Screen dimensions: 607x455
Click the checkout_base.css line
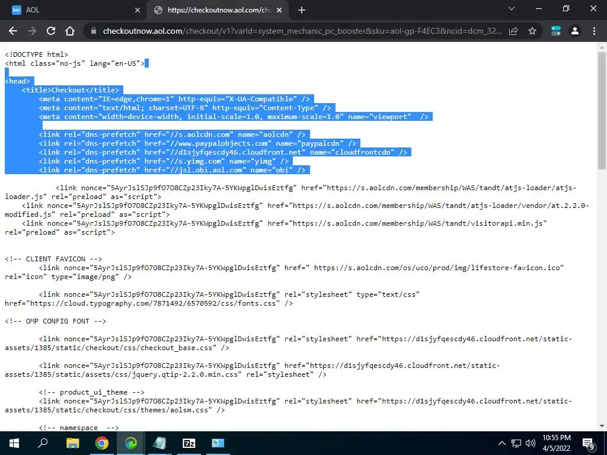click(x=117, y=348)
